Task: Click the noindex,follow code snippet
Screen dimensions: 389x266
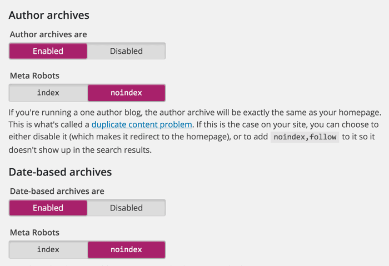Action: (x=305, y=137)
